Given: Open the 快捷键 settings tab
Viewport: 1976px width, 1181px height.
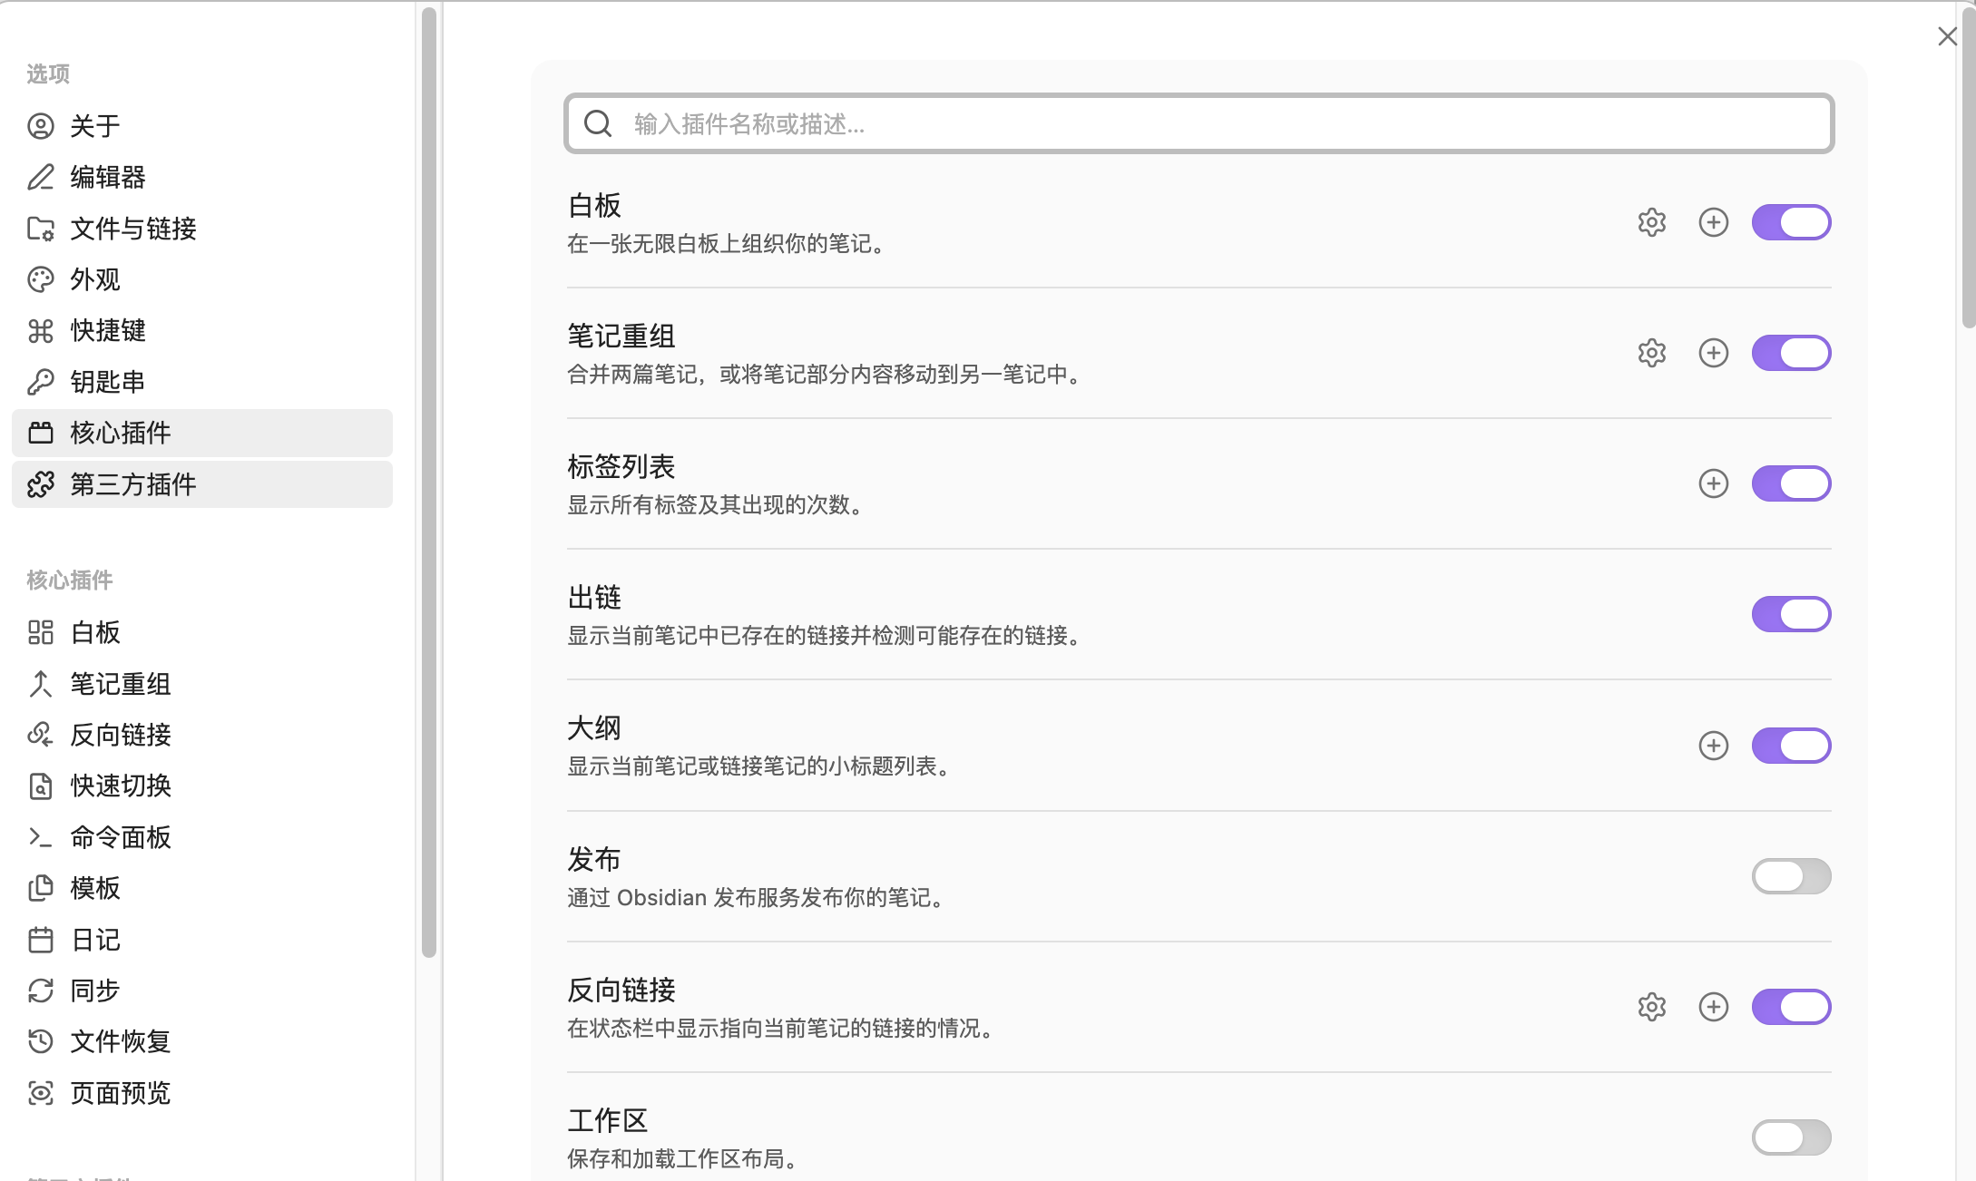Looking at the screenshot, I should (202, 330).
